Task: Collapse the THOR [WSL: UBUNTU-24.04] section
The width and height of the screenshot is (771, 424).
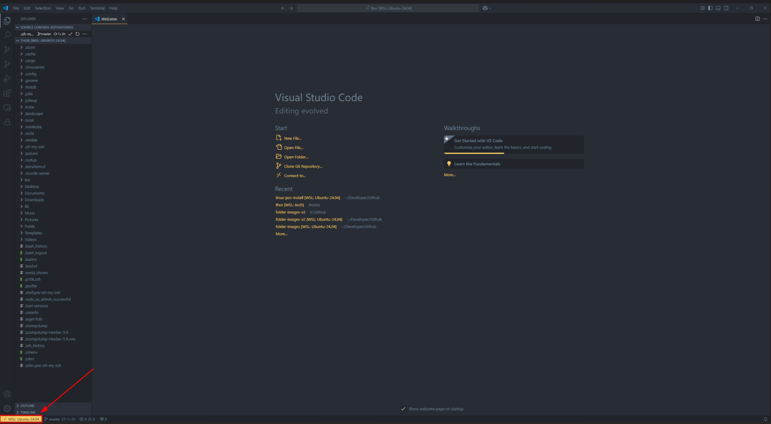Action: point(53,40)
